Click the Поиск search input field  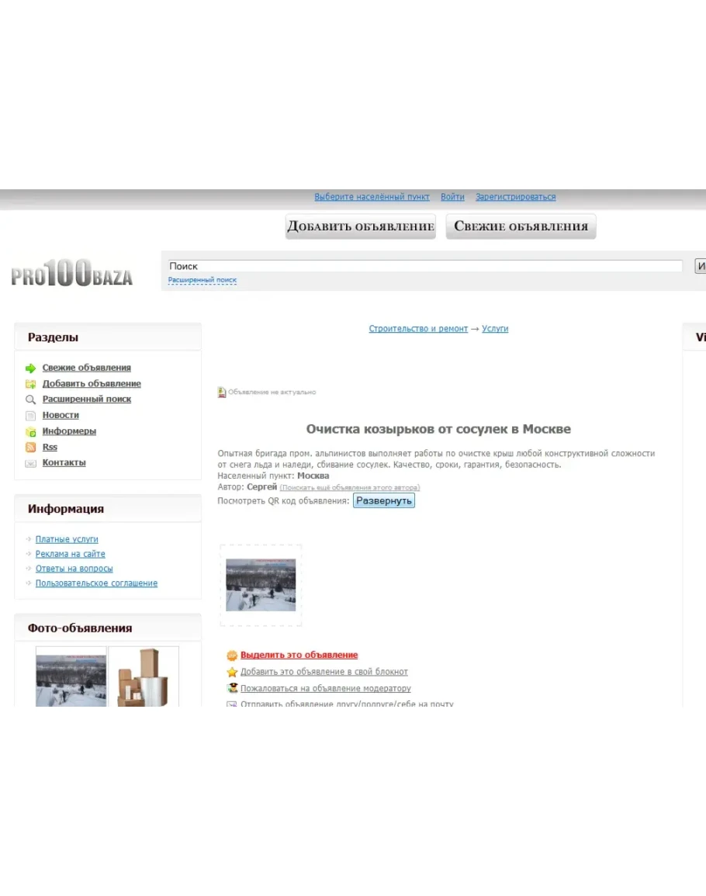point(424,266)
